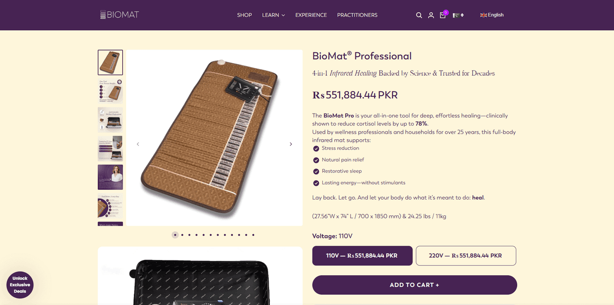Show previous product image arrow
The height and width of the screenshot is (305, 614).
click(x=138, y=144)
